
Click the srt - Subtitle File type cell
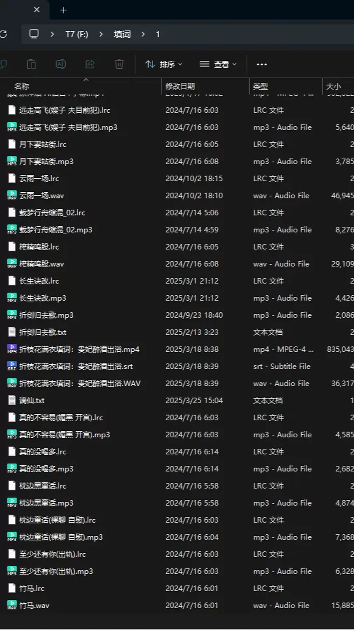pyautogui.click(x=282, y=366)
